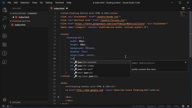Click the errors and warnings status indicator
The image size is (192, 108).
click(x=7, y=106)
